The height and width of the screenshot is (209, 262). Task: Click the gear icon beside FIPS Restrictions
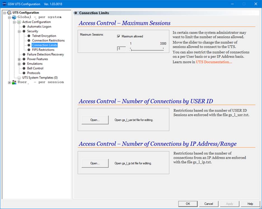(29, 50)
